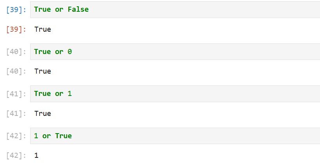Click the [40] input prompt label
The width and height of the screenshot is (320, 168).
tap(16, 52)
